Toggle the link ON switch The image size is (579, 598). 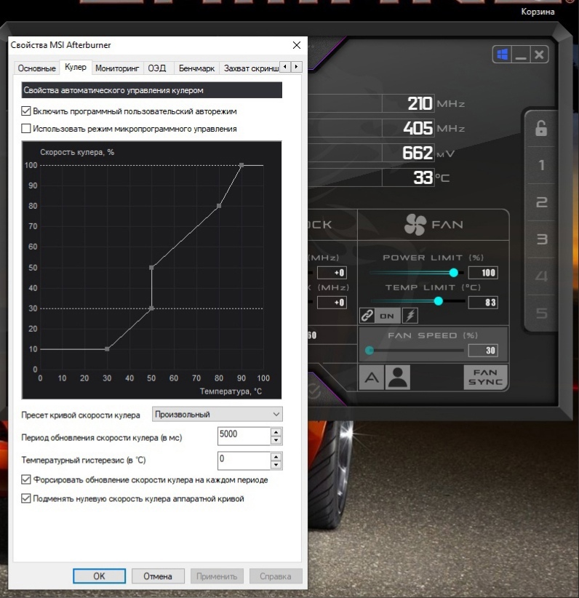[387, 316]
